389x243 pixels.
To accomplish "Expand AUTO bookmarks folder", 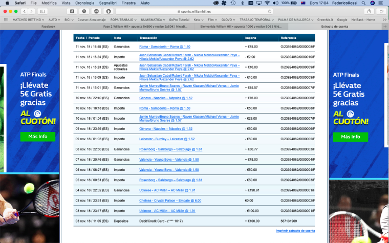I will click(54, 19).
